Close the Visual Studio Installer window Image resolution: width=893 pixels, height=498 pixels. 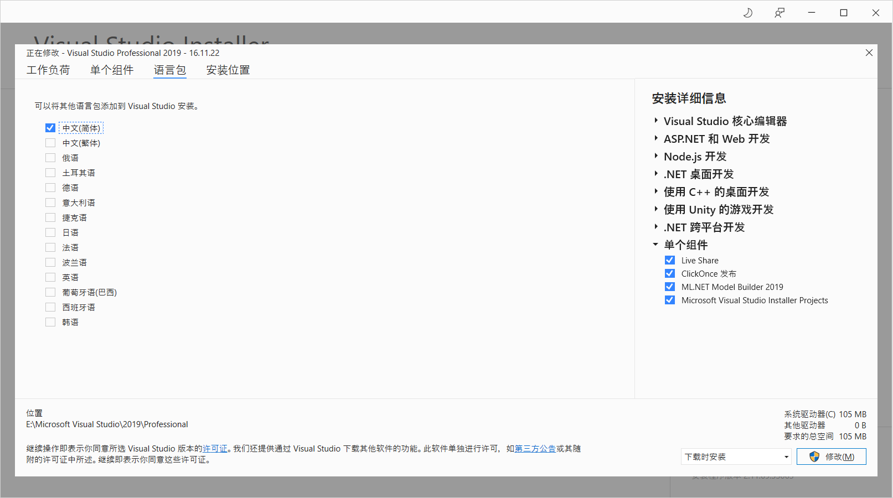pos(876,13)
